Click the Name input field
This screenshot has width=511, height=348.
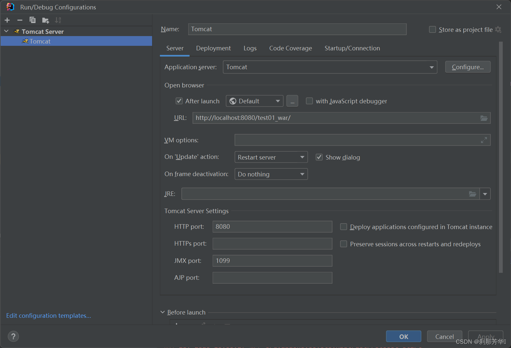[x=297, y=29]
